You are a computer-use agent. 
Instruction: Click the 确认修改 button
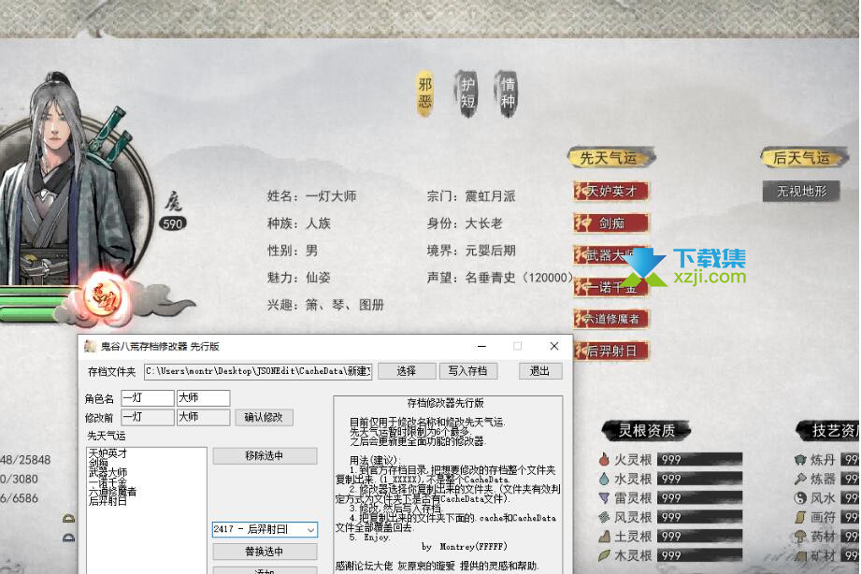[265, 418]
